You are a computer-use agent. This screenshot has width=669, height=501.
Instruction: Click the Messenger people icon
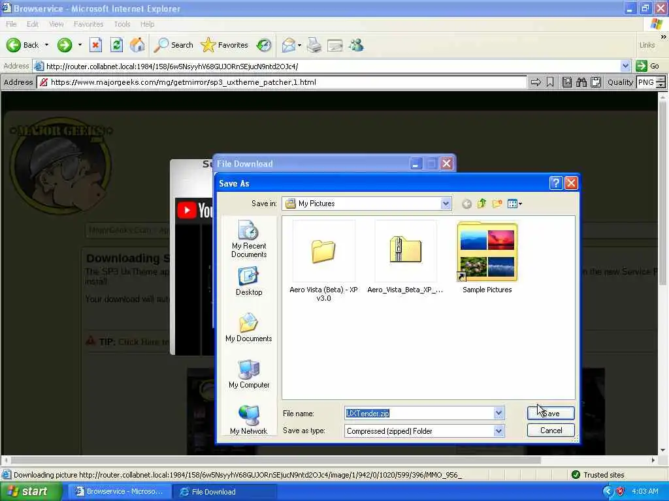coord(356,45)
